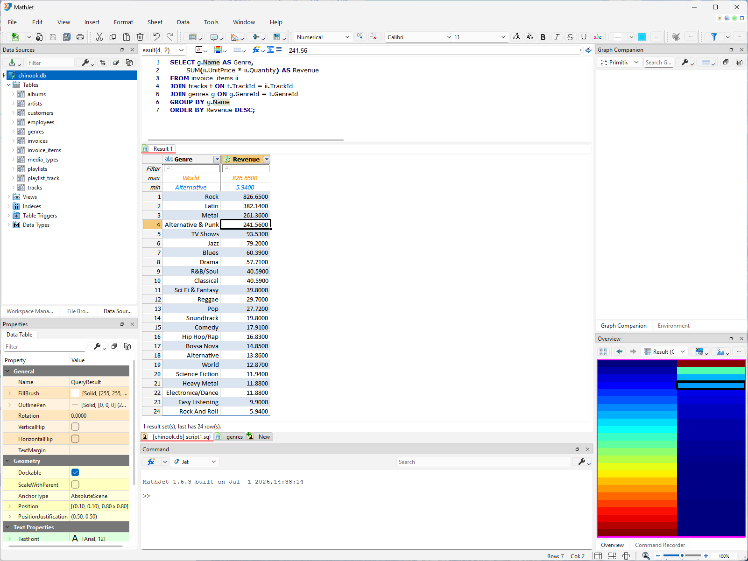Click the Cut scissors icon
748x561 pixels.
tap(99, 37)
